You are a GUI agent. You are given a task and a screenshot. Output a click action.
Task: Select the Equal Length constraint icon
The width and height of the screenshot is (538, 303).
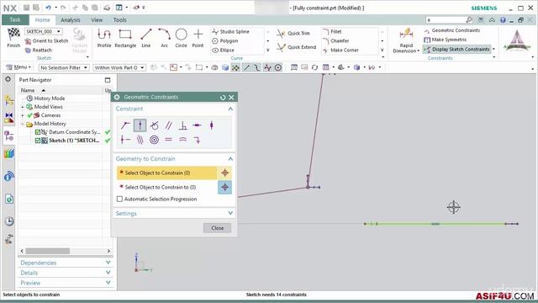point(168,140)
